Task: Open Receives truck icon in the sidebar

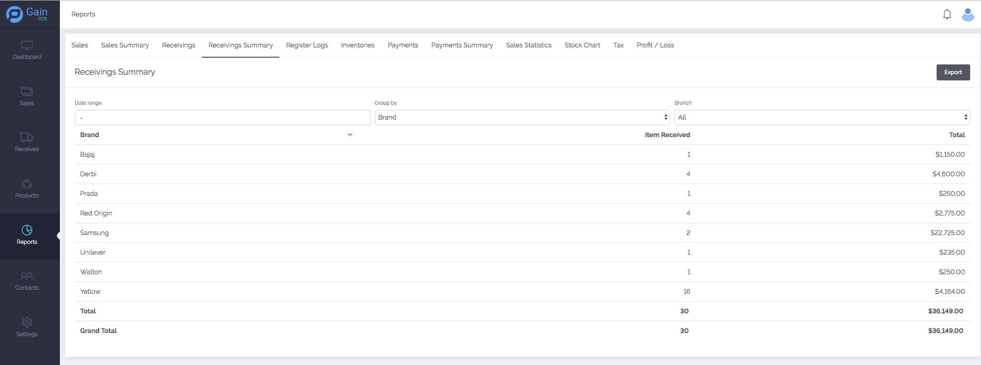Action: [27, 138]
